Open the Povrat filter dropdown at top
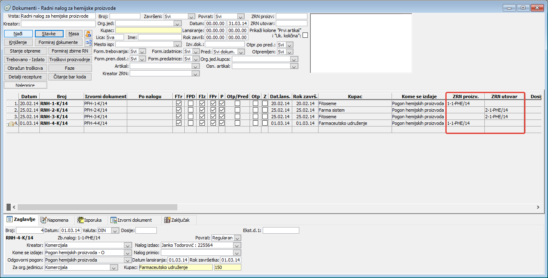Viewport: 548px width, 278px height. 241,16
